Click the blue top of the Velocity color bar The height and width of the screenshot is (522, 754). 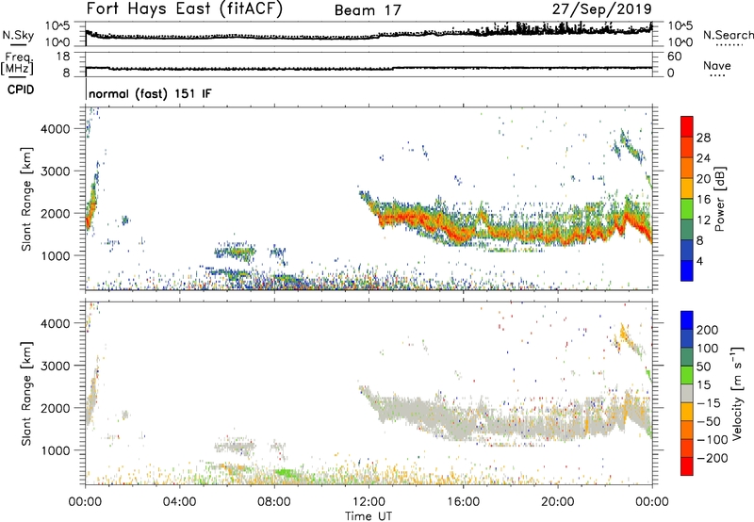click(x=687, y=320)
